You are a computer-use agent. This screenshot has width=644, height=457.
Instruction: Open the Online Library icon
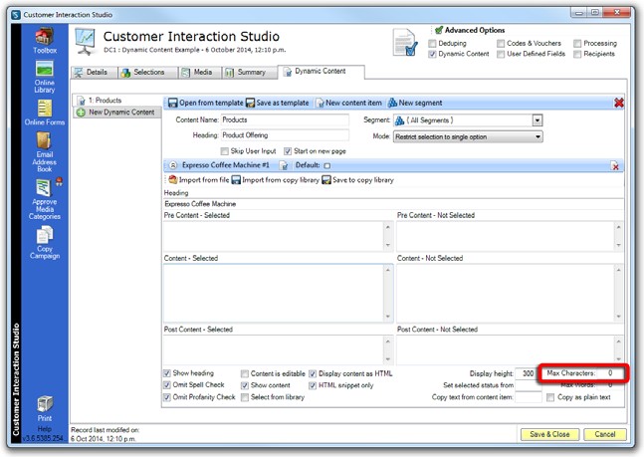click(45, 77)
